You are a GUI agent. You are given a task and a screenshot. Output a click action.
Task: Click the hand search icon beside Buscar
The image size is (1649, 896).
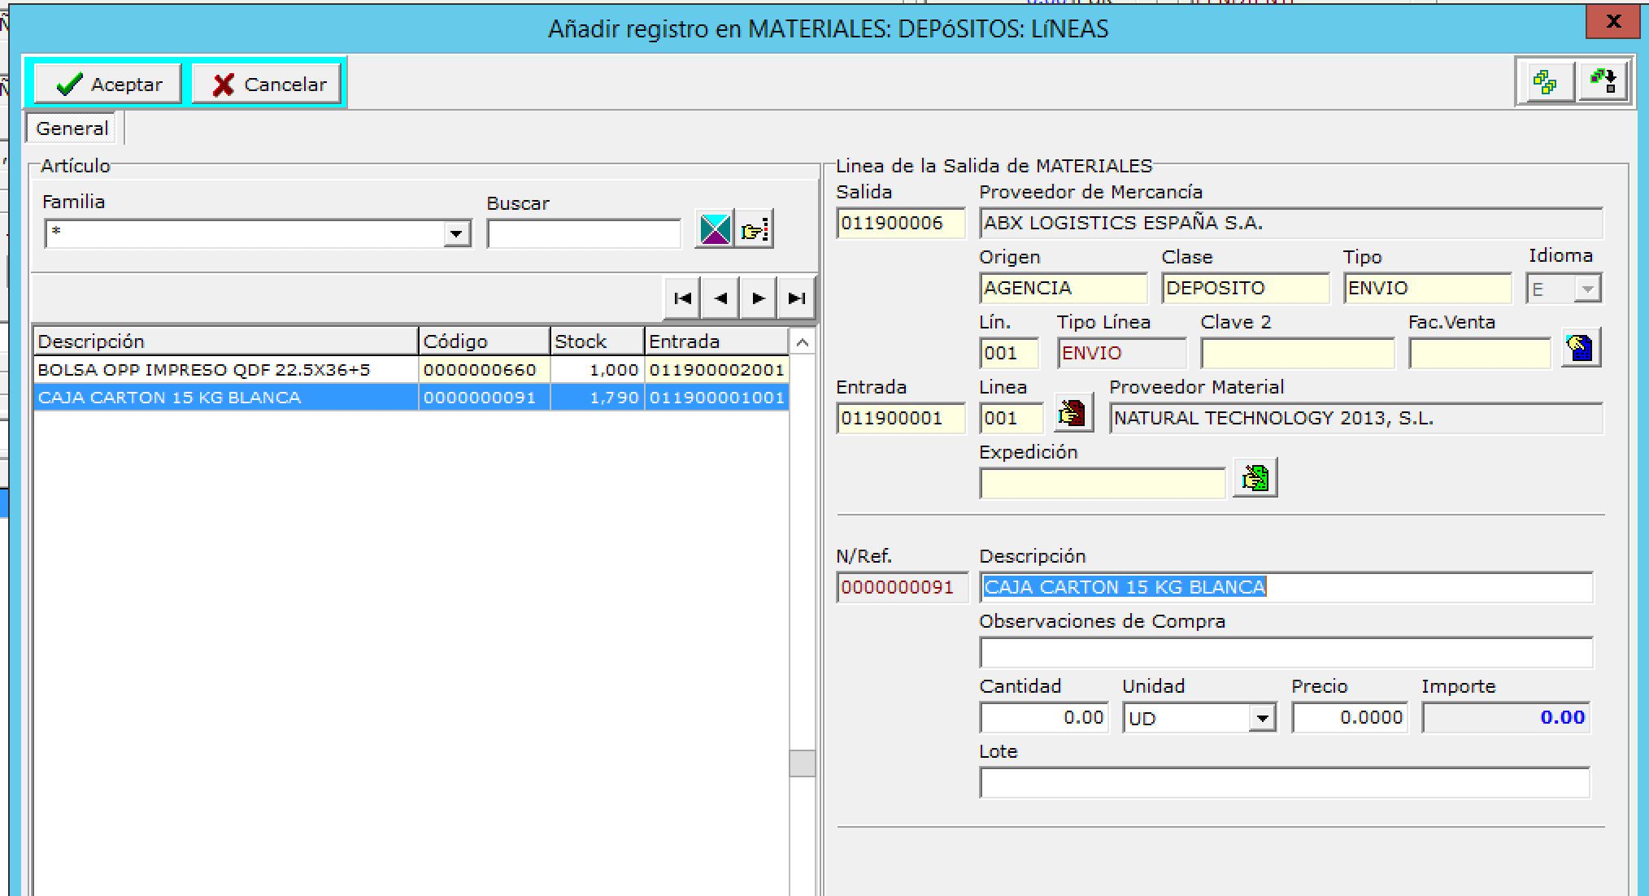[754, 229]
